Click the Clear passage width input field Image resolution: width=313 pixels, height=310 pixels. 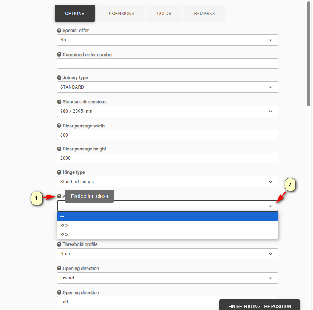167,135
